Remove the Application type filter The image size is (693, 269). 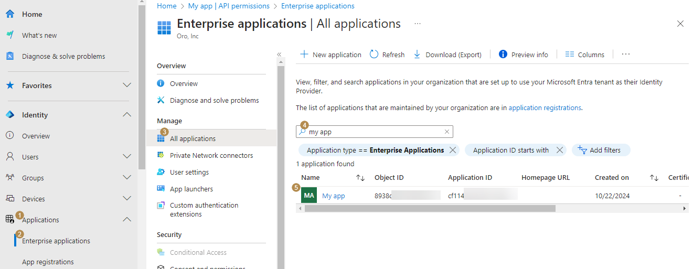click(452, 150)
